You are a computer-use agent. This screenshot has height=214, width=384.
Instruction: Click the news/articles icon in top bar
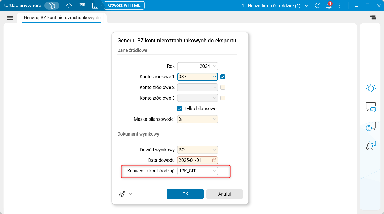point(82,5)
